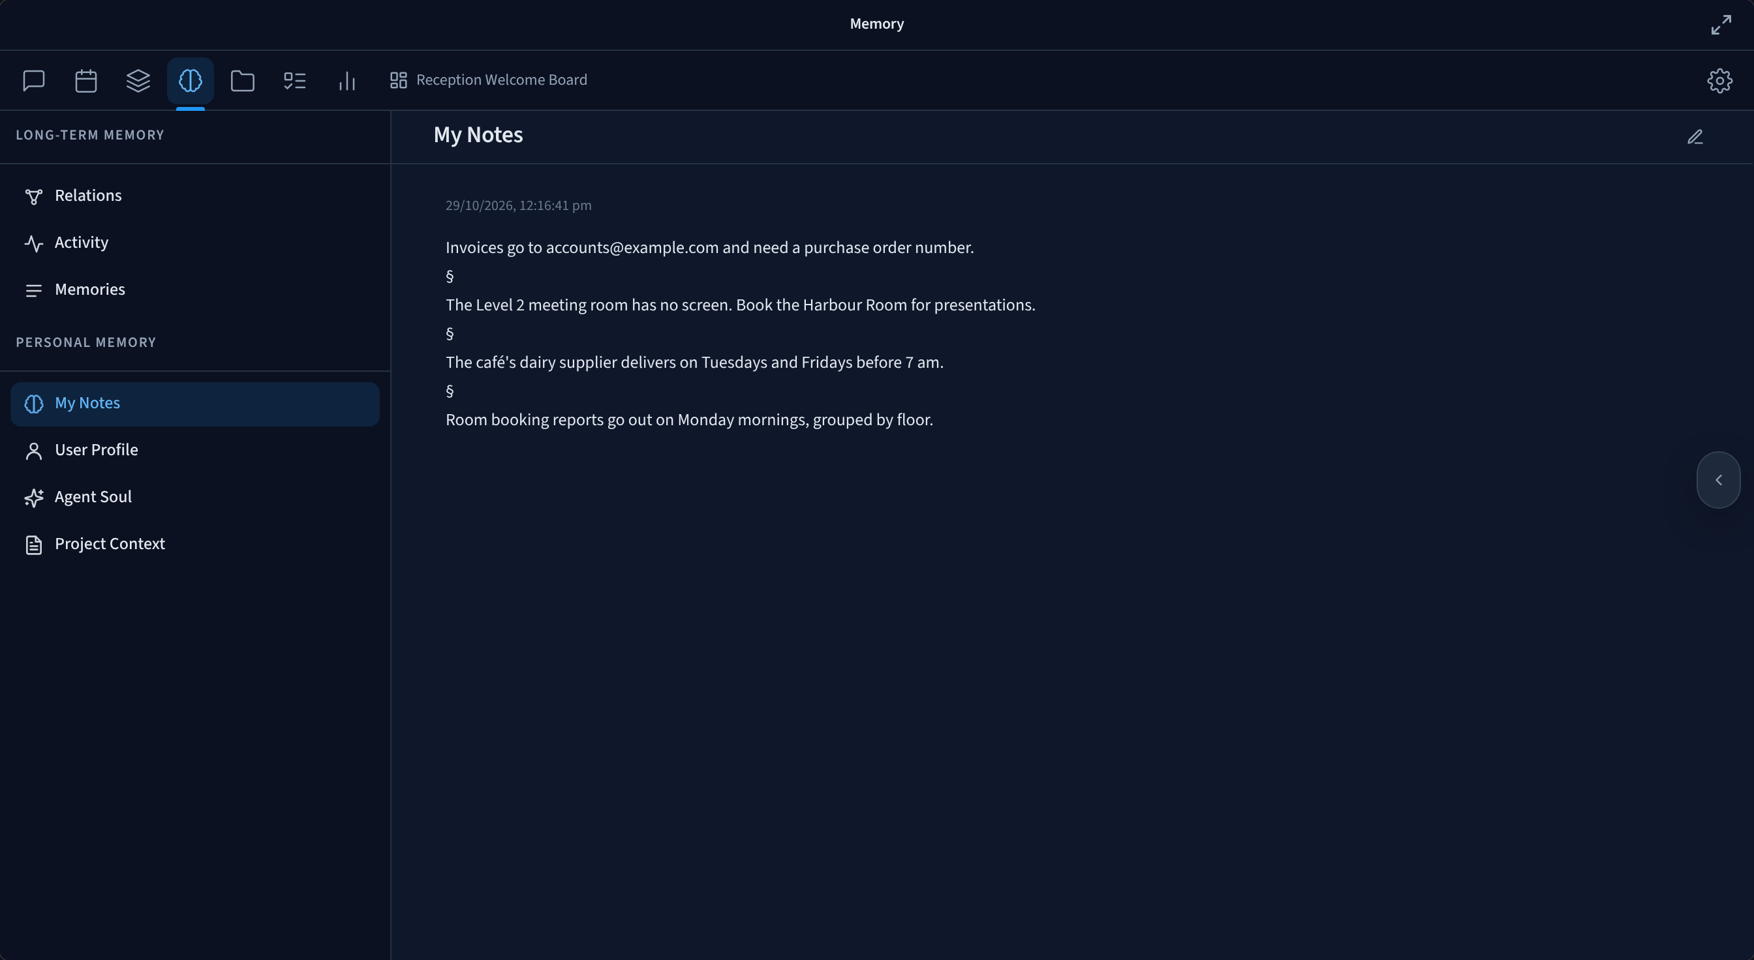The width and height of the screenshot is (1754, 960).
Task: Open the calendar icon in toolbar
Action: click(x=85, y=81)
